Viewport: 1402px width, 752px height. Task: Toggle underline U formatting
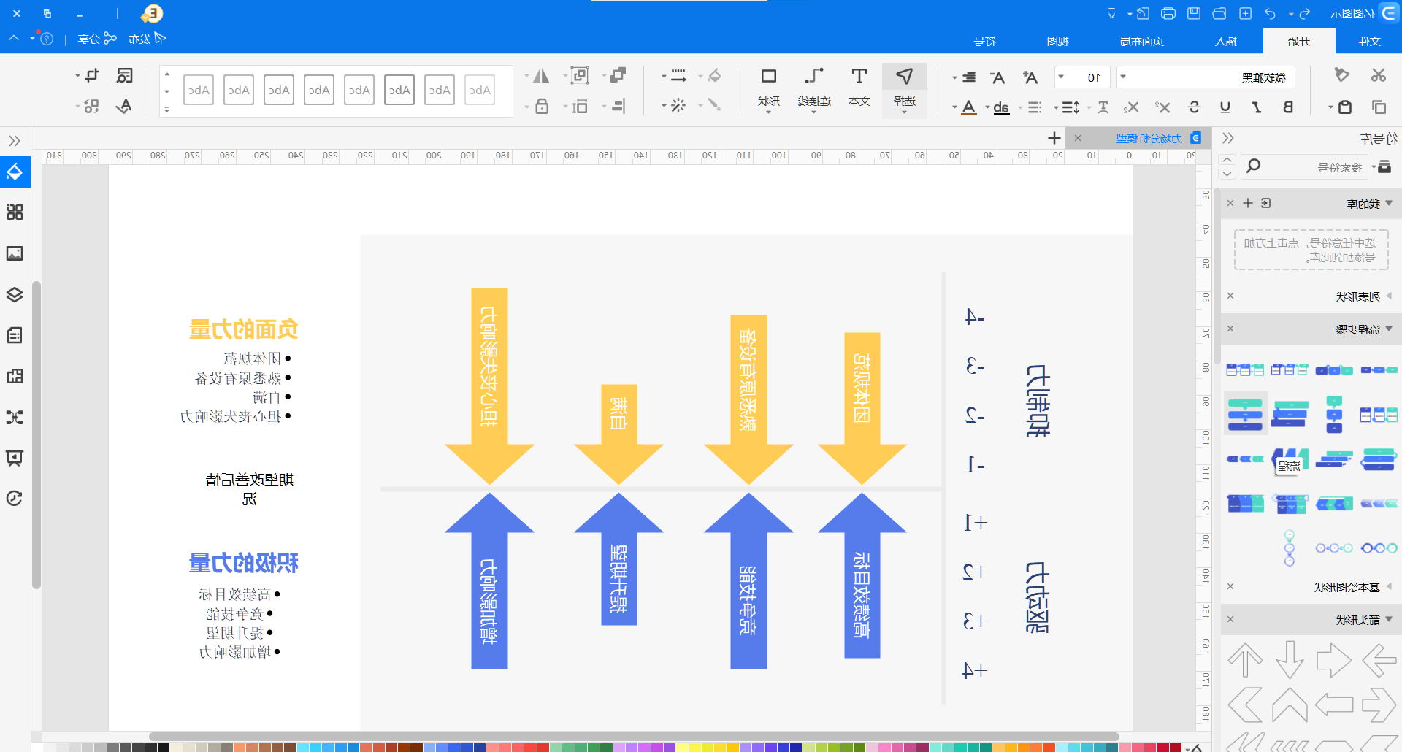coord(1225,107)
